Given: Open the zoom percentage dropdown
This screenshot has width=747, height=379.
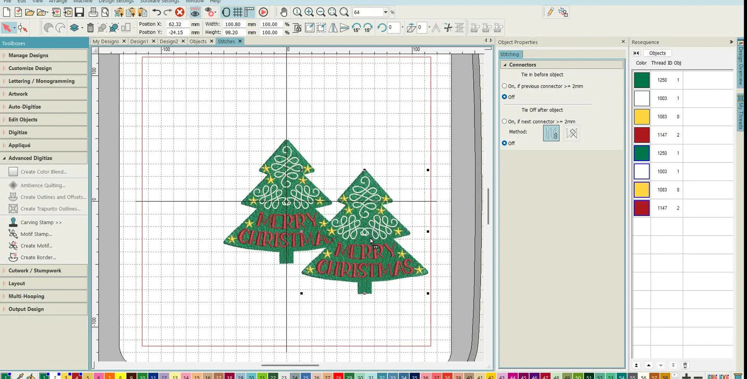Looking at the screenshot, I should (x=385, y=12).
